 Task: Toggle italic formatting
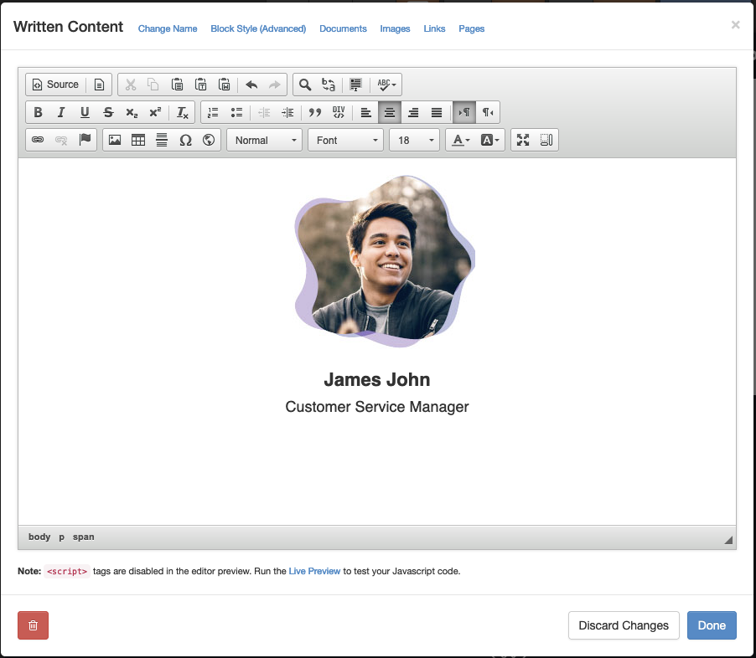(61, 113)
